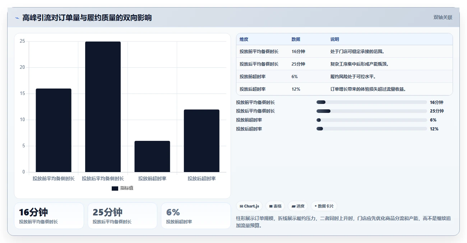The image size is (467, 243).
Task: Click the 12% table cell
Action: point(296,89)
